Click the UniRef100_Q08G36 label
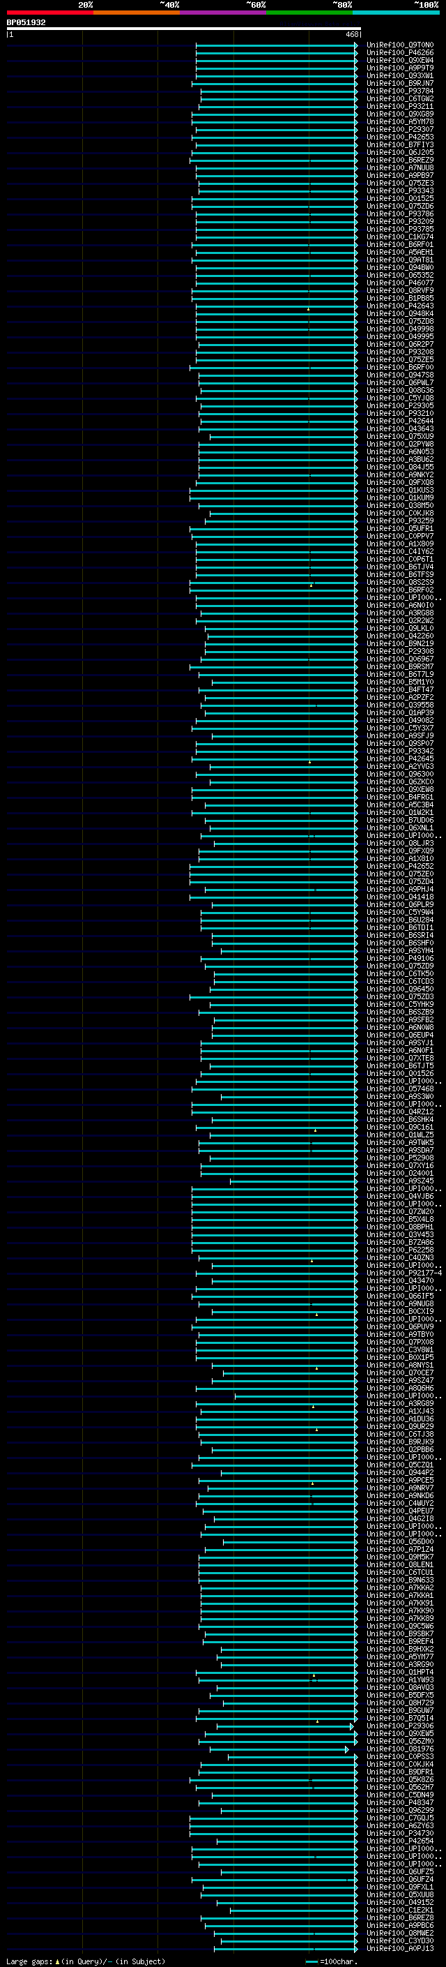Screen dimensions: 446x1967 (x=399, y=390)
